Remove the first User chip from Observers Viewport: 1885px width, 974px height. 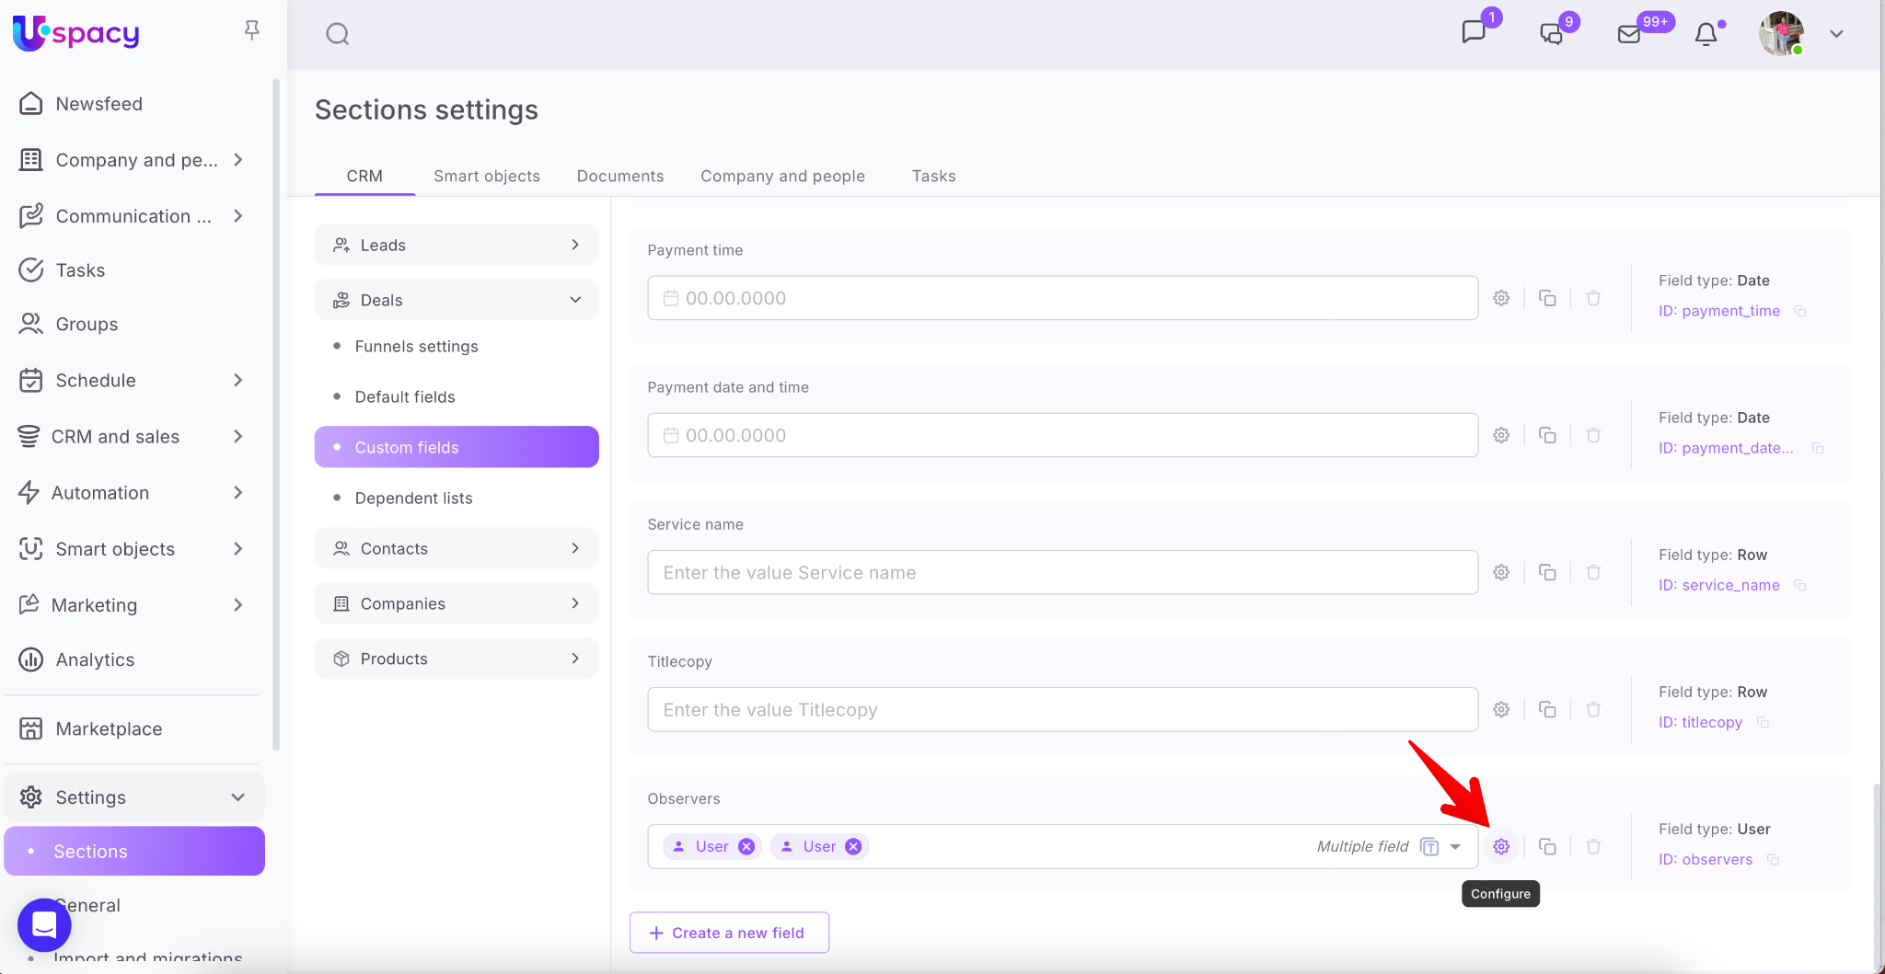746,846
